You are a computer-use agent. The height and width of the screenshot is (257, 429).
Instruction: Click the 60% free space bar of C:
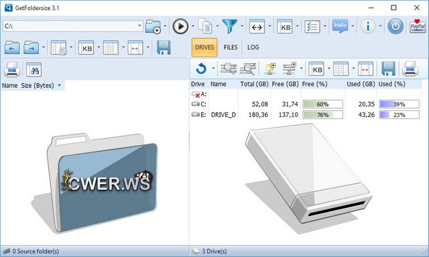point(322,104)
